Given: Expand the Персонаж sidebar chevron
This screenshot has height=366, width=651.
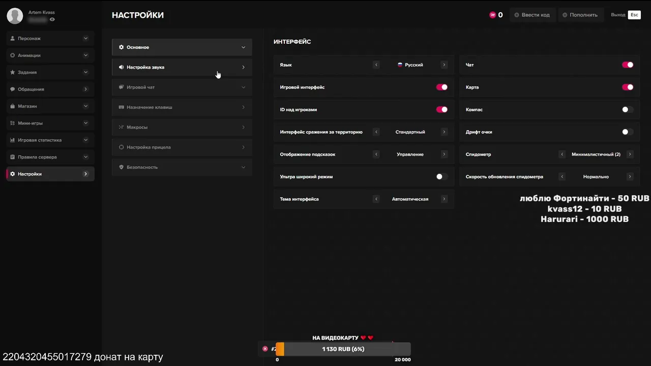Looking at the screenshot, I should (85, 39).
